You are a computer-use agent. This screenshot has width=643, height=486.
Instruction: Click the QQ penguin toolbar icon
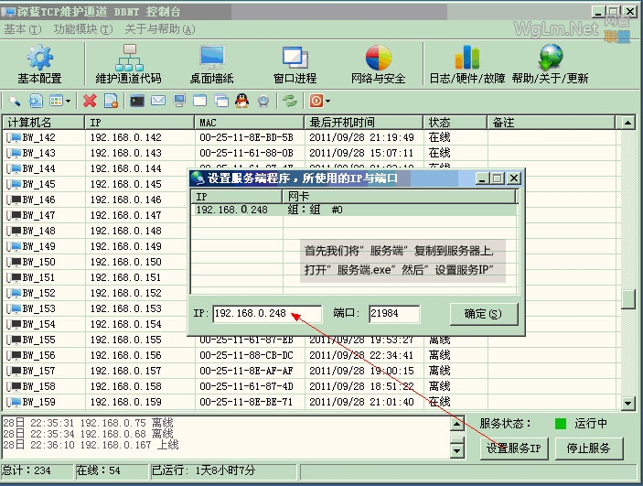tap(242, 101)
